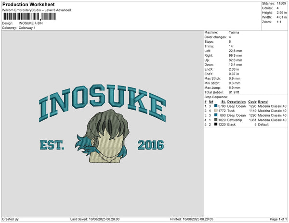
Task: Click the 'Production Worksheet' title
Action: click(28, 4)
